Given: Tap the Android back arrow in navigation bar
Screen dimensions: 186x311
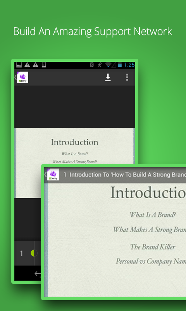Looking at the screenshot, I should (38, 274).
